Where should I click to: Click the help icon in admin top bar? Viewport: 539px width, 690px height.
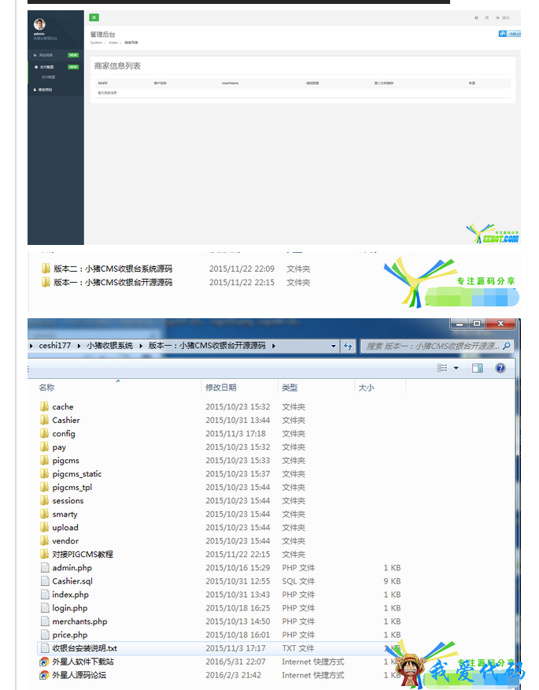[x=476, y=17]
